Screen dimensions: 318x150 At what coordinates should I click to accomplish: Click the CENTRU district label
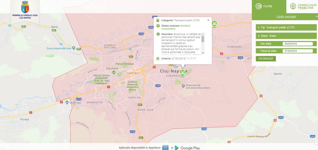click(133, 73)
